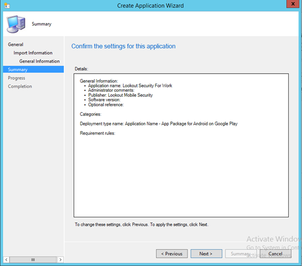Click the 'Requirement rules:' line

pos(97,133)
